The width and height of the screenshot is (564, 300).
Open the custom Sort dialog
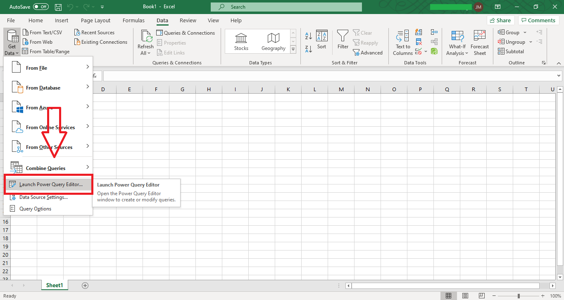(322, 40)
